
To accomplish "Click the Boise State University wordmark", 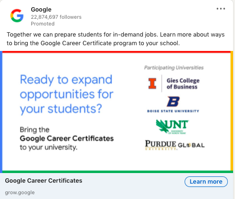I will click(173, 111).
